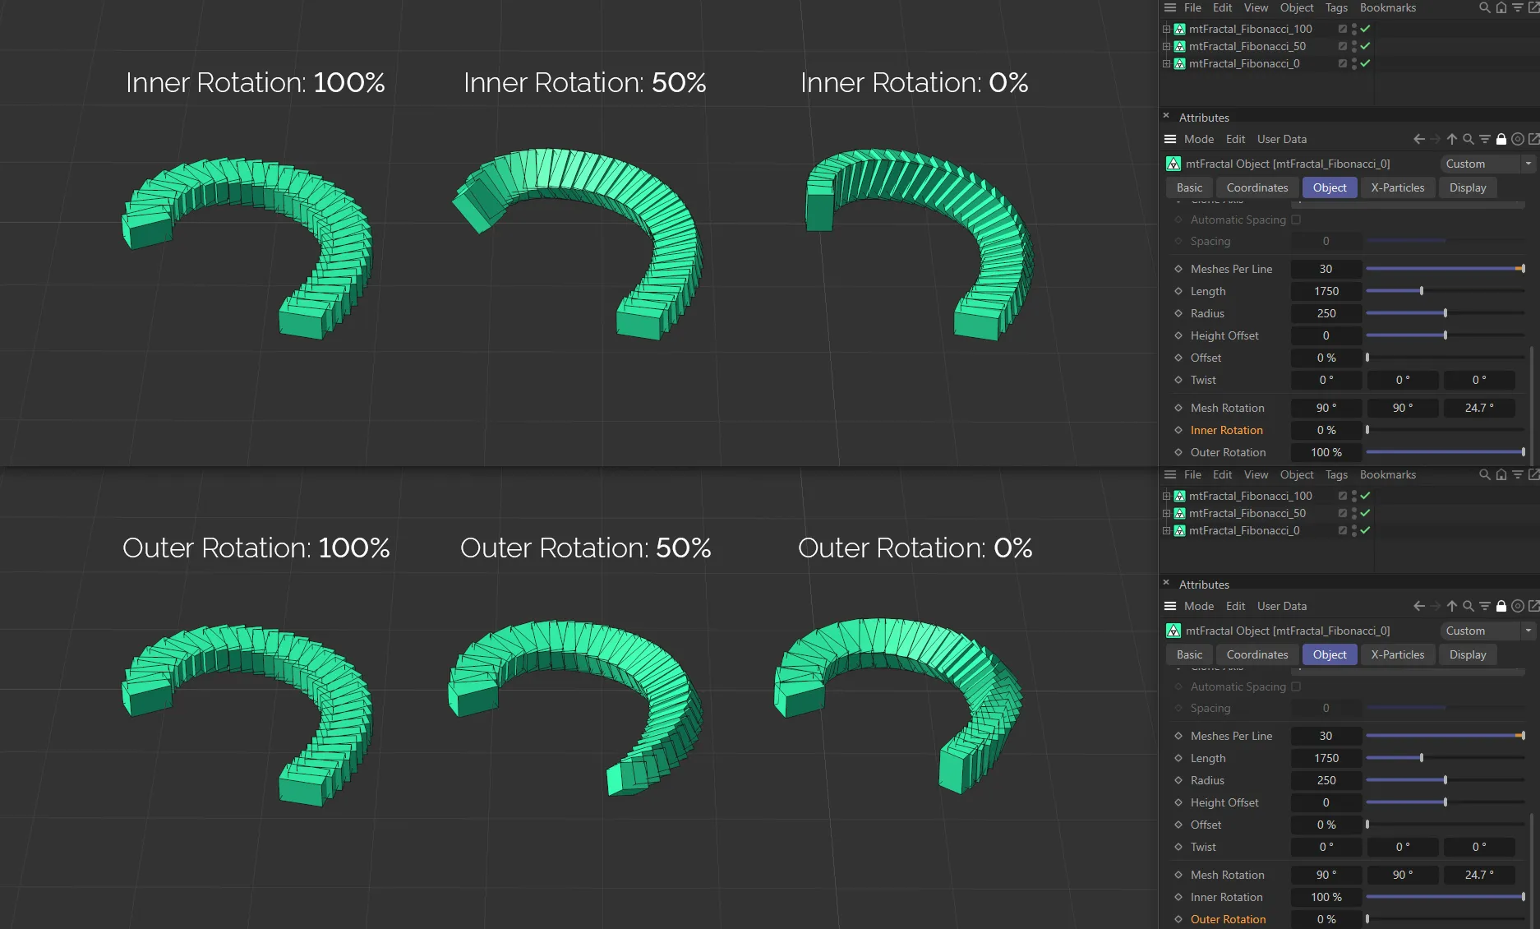
Task: Click the home icon in the lower Object Manager
Action: [x=1501, y=474]
